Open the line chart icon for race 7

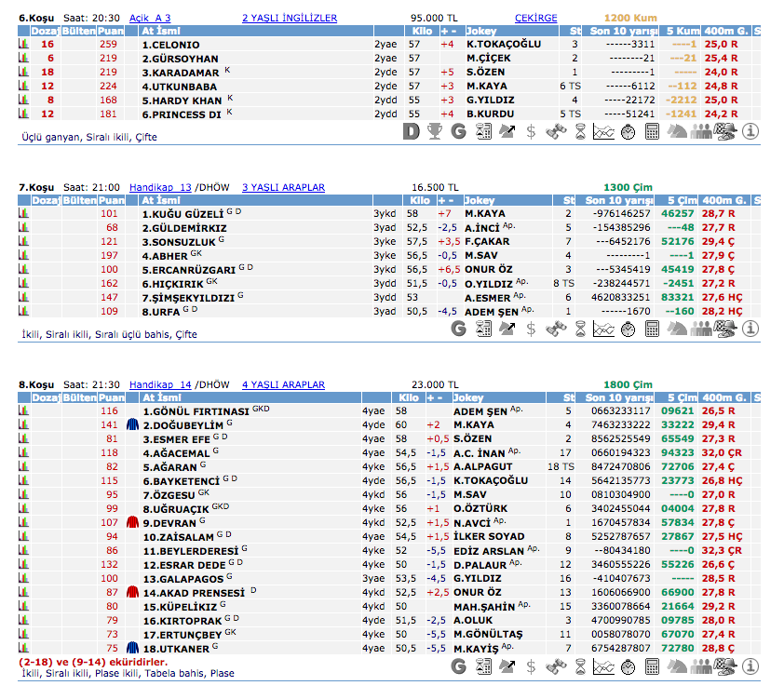click(603, 329)
